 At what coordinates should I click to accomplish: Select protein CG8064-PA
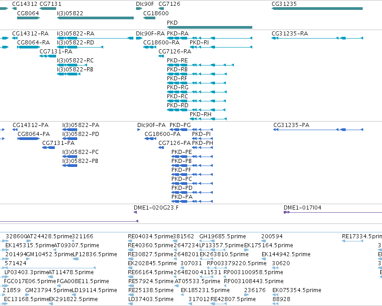(34, 134)
